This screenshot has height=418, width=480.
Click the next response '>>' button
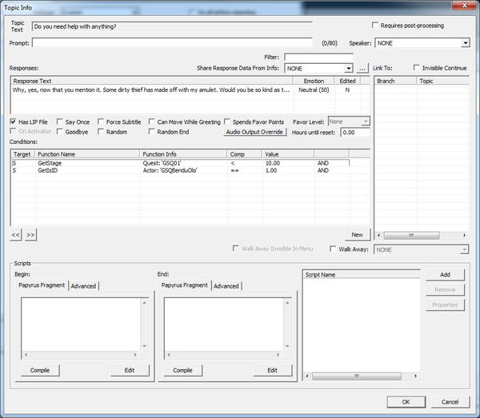(x=30, y=235)
